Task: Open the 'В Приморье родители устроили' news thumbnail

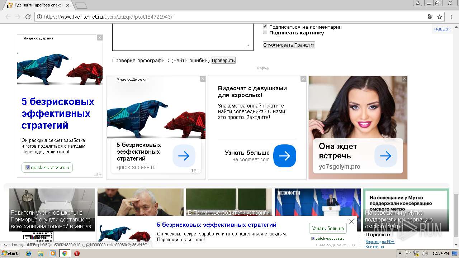Action: coord(229,202)
